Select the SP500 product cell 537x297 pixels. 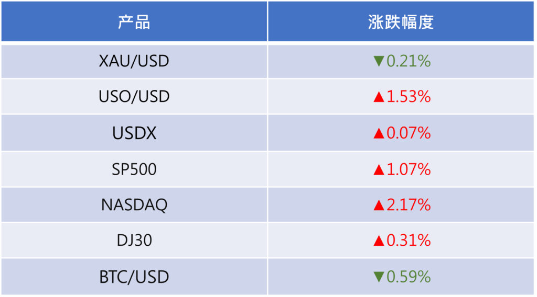(134, 169)
